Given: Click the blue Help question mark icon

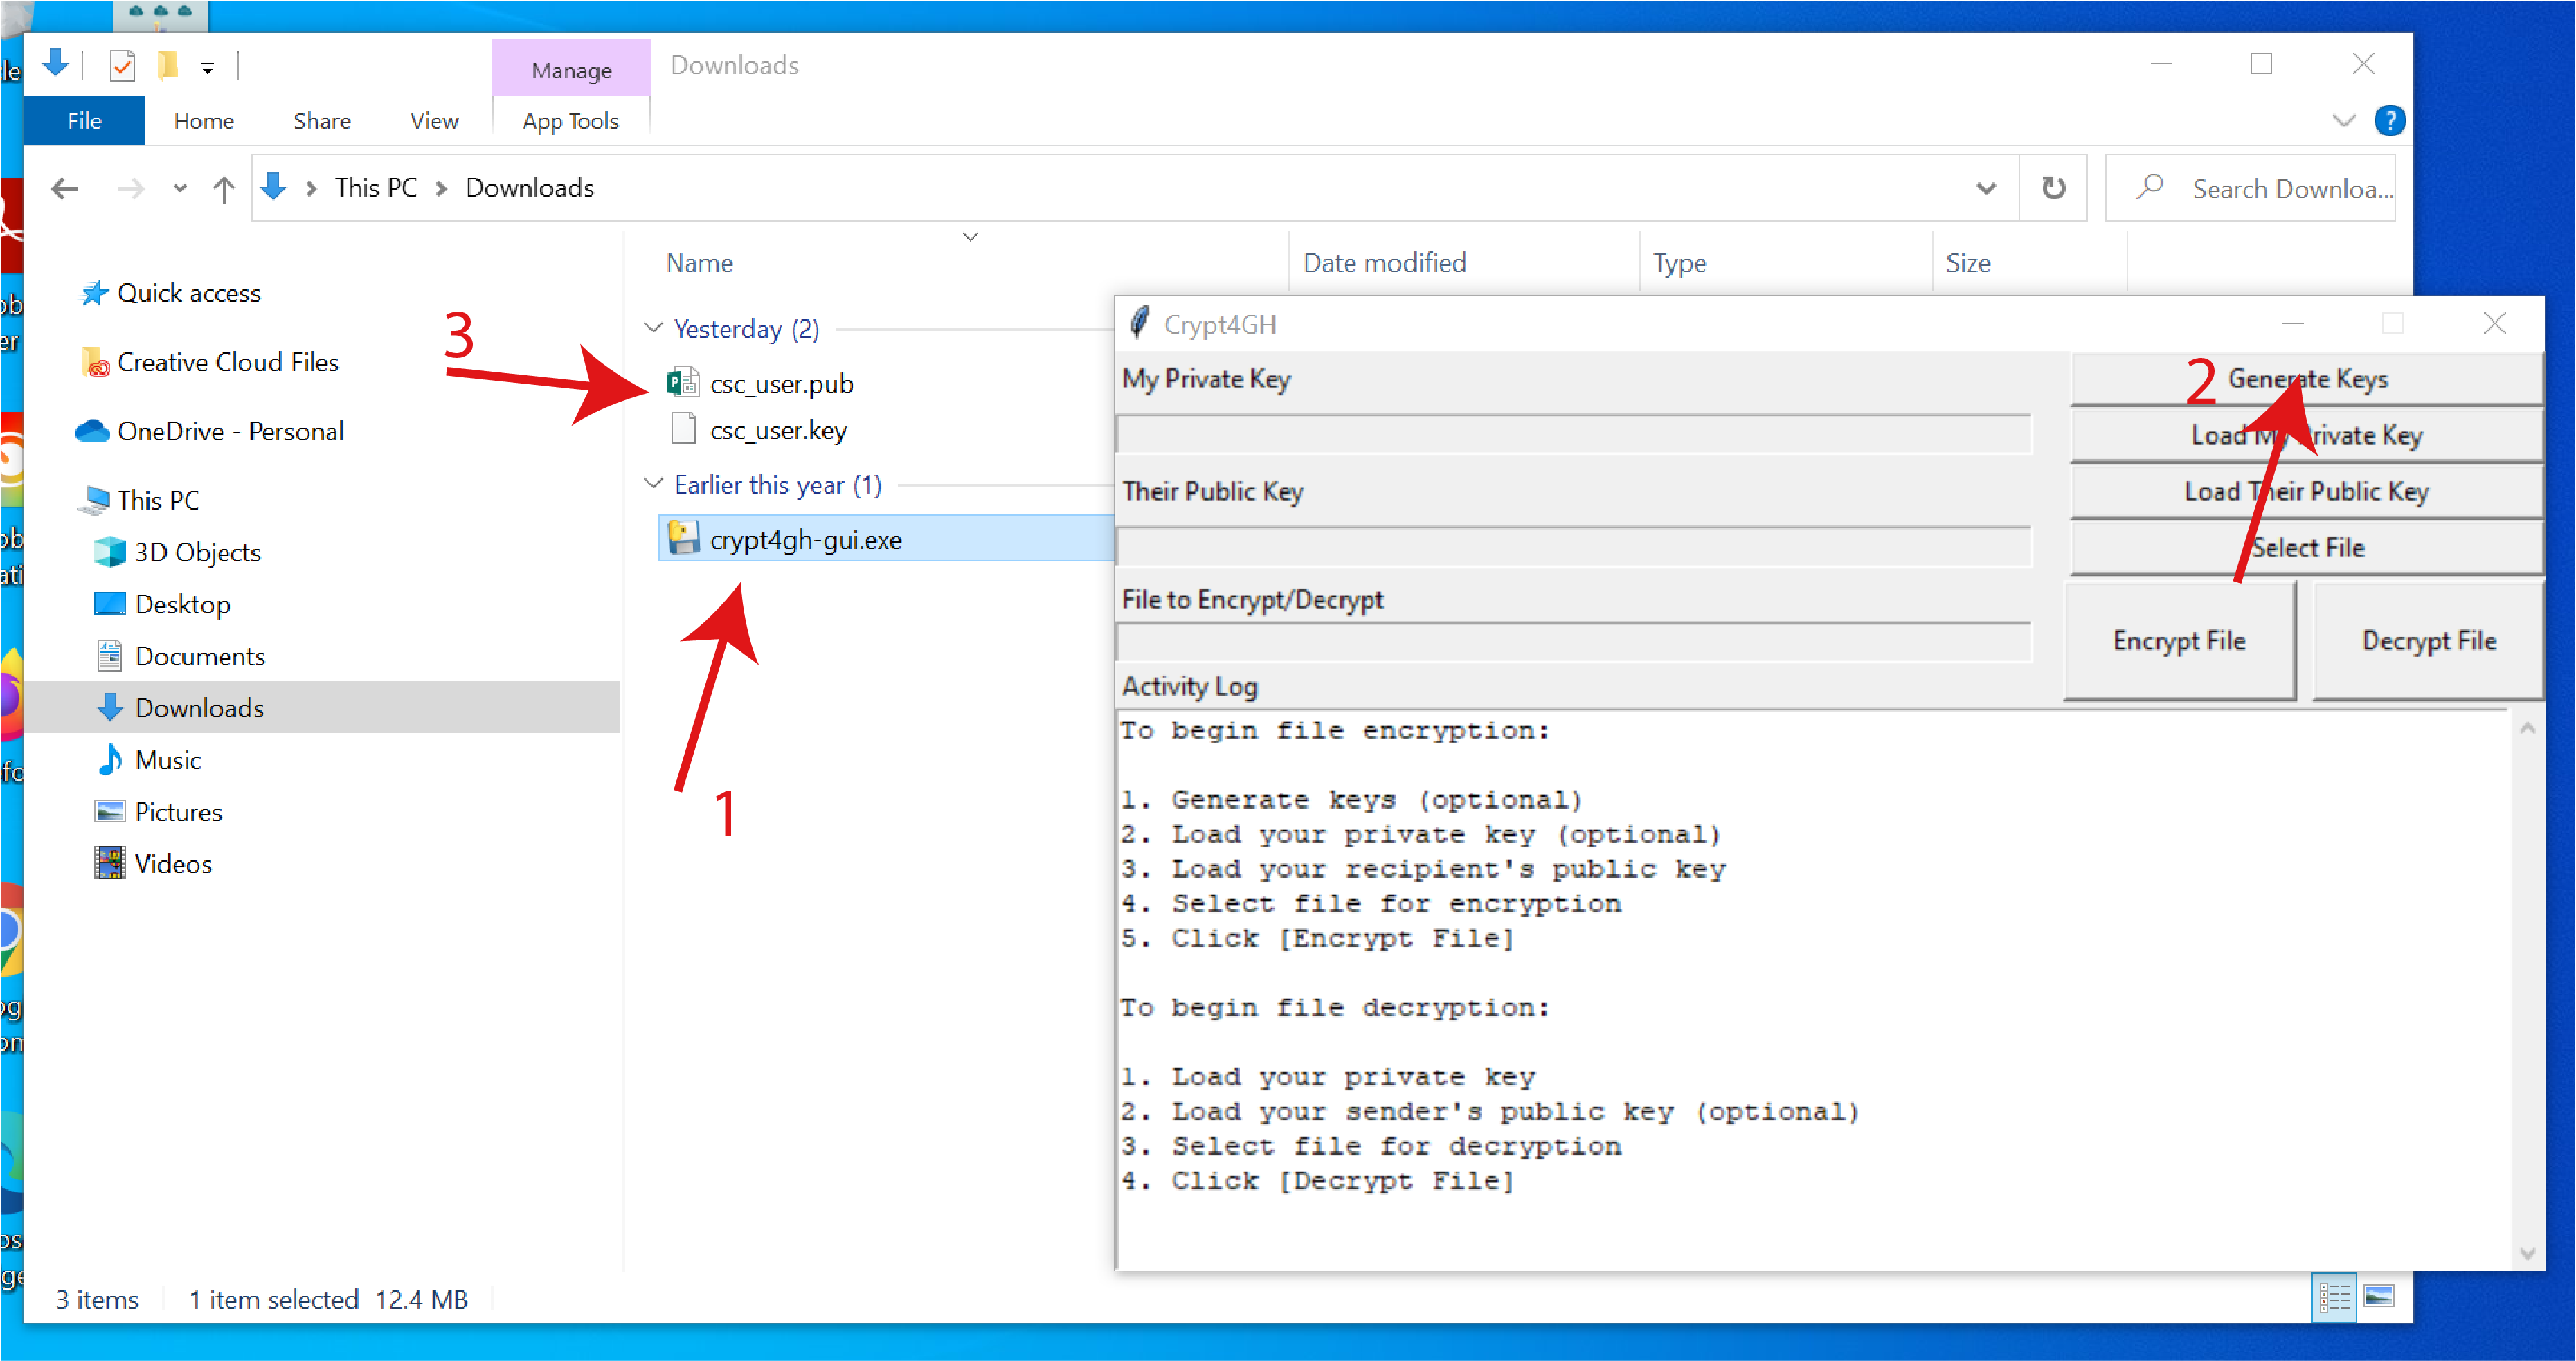Looking at the screenshot, I should (2390, 121).
